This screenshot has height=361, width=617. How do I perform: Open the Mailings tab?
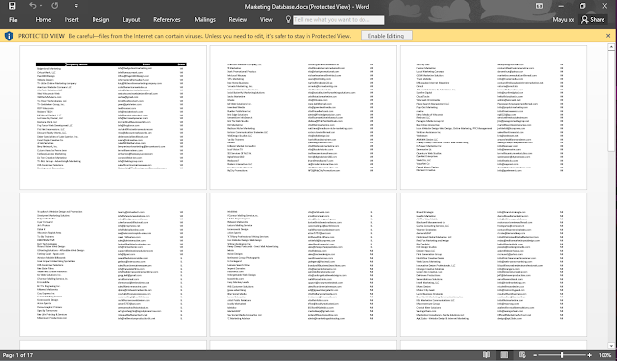(x=205, y=19)
